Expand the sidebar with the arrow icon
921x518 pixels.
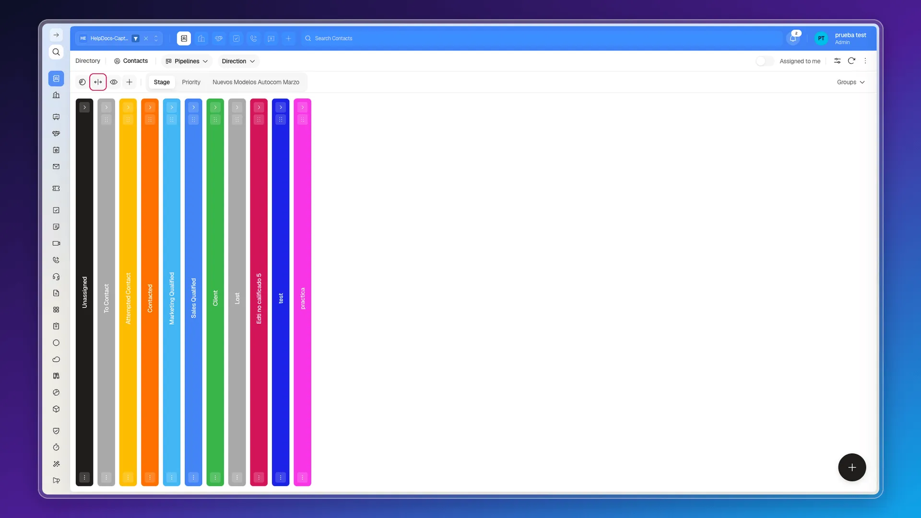pyautogui.click(x=56, y=35)
